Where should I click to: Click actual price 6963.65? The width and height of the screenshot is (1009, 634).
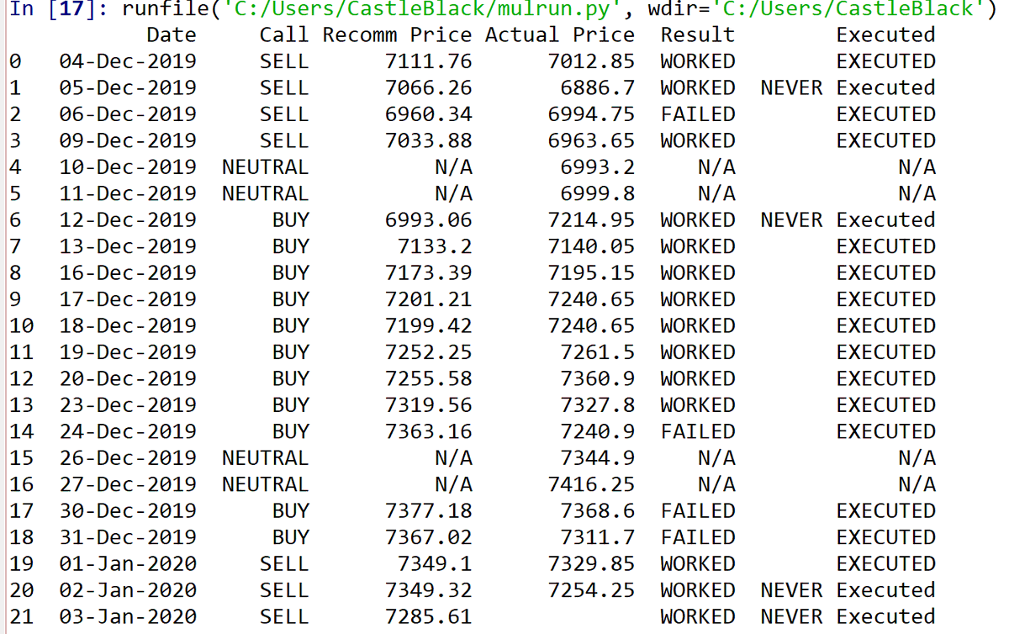click(x=591, y=140)
